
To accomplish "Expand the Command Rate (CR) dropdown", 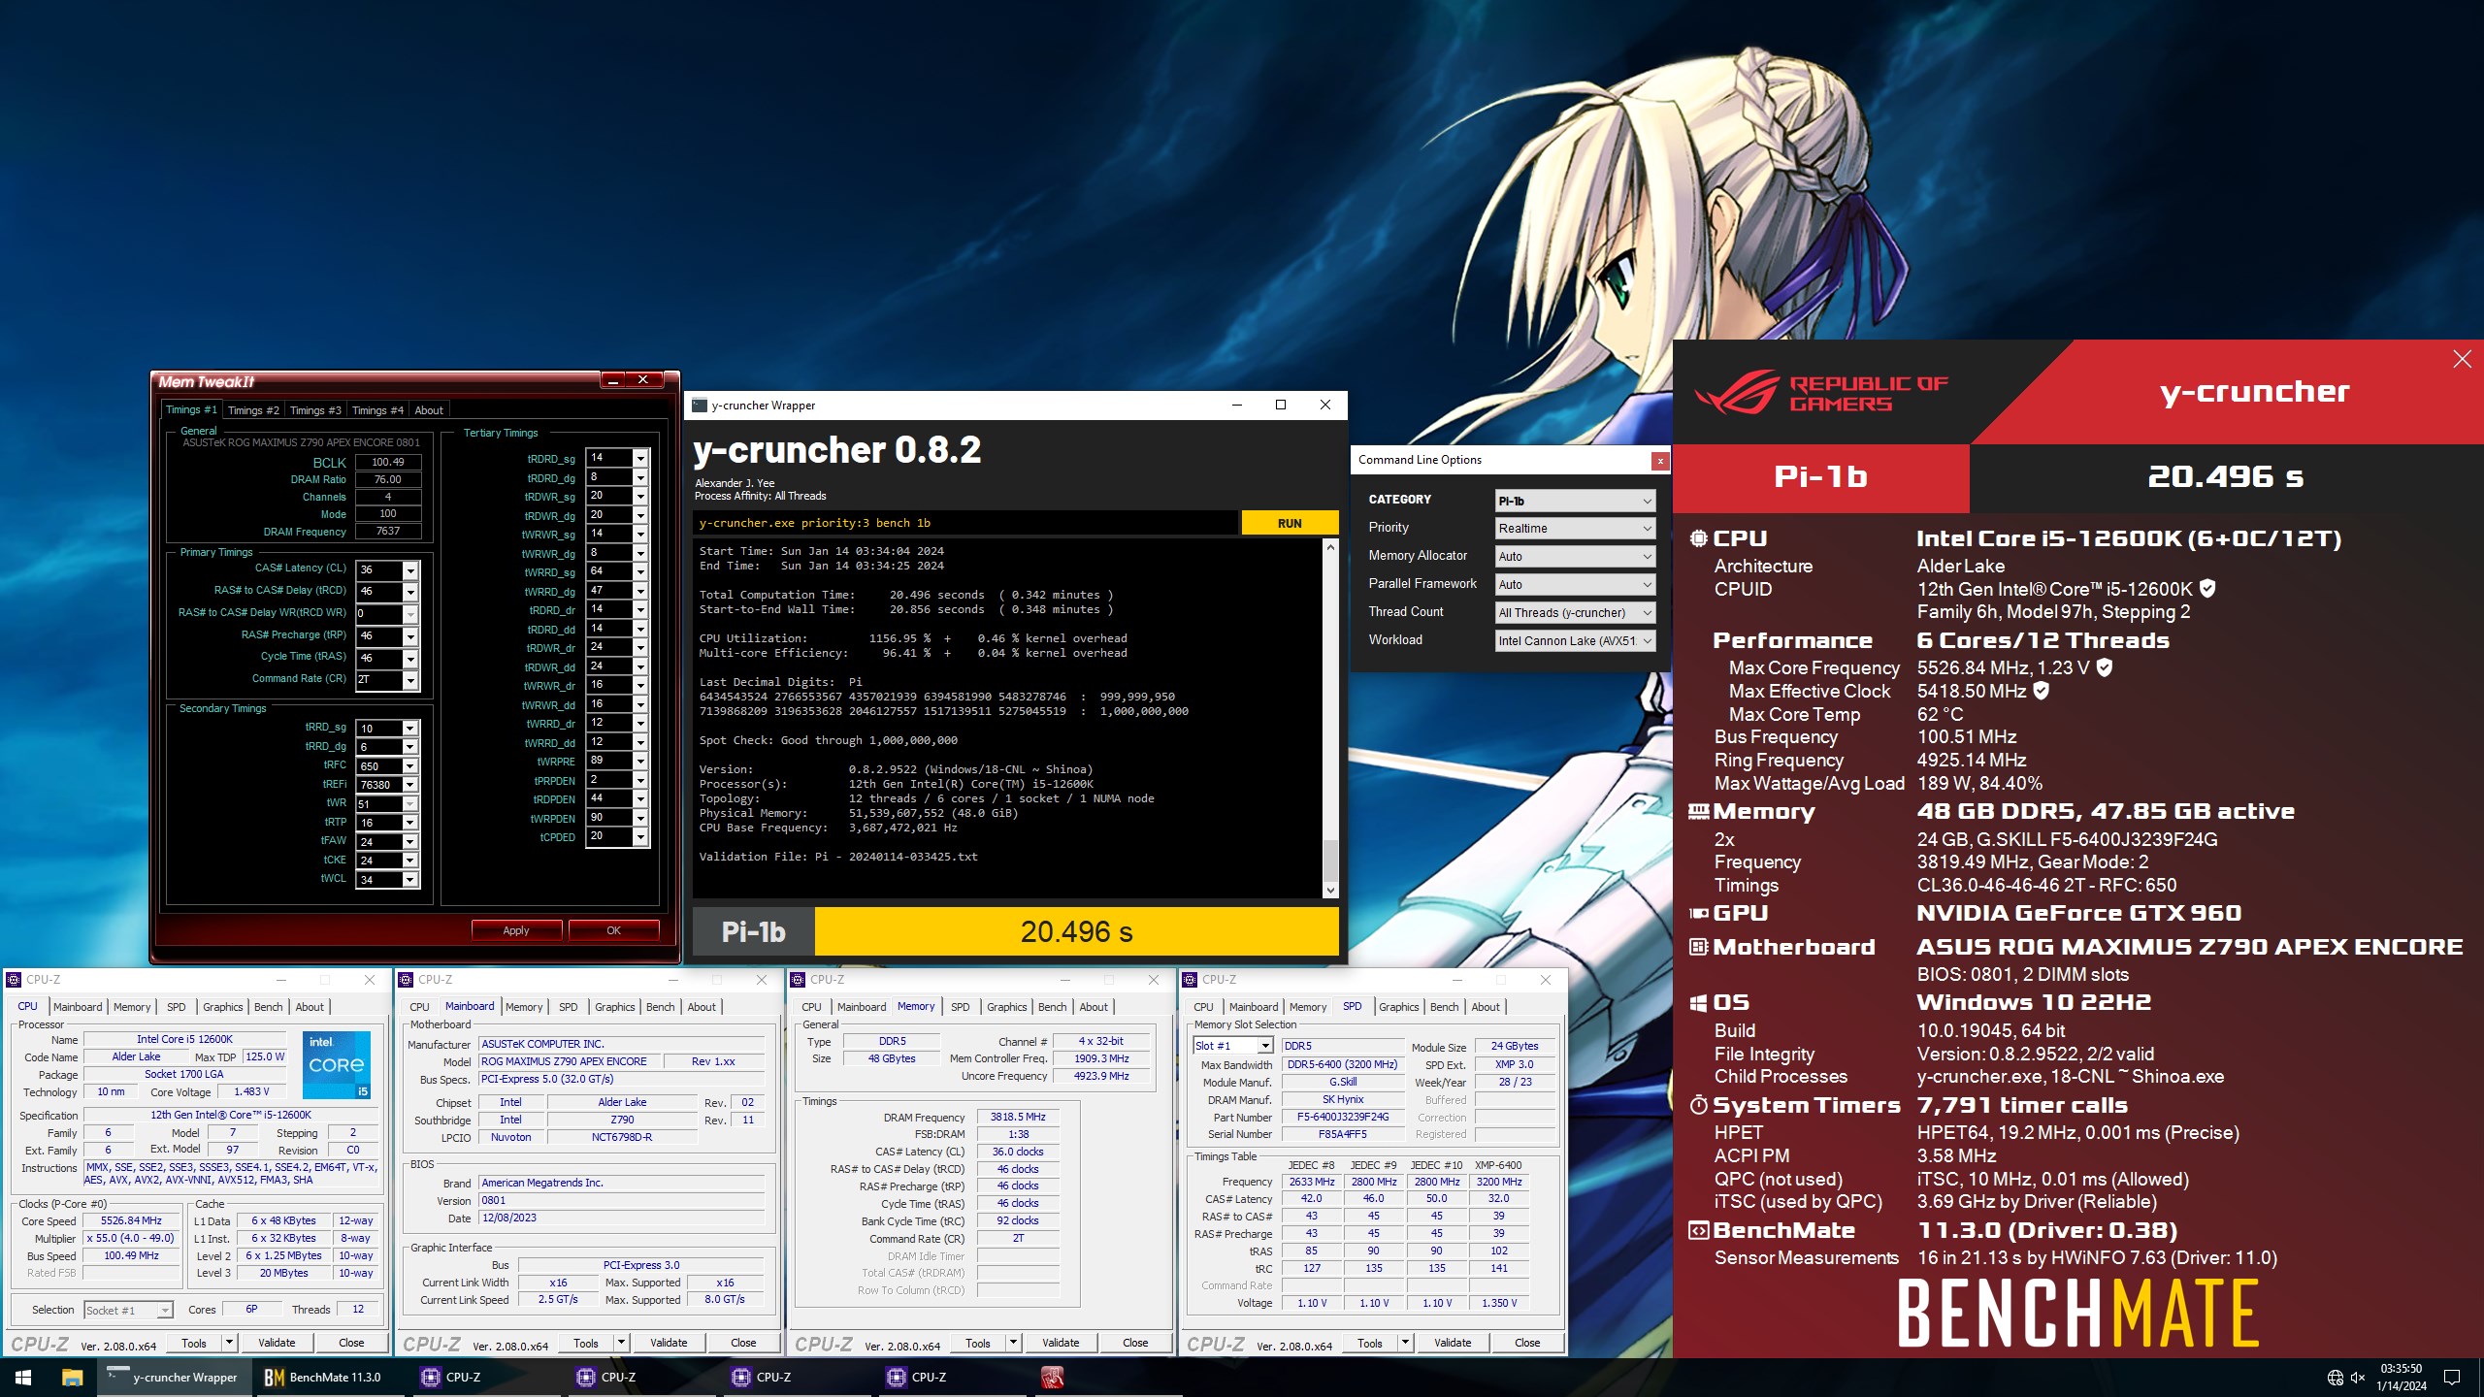I will point(410,680).
